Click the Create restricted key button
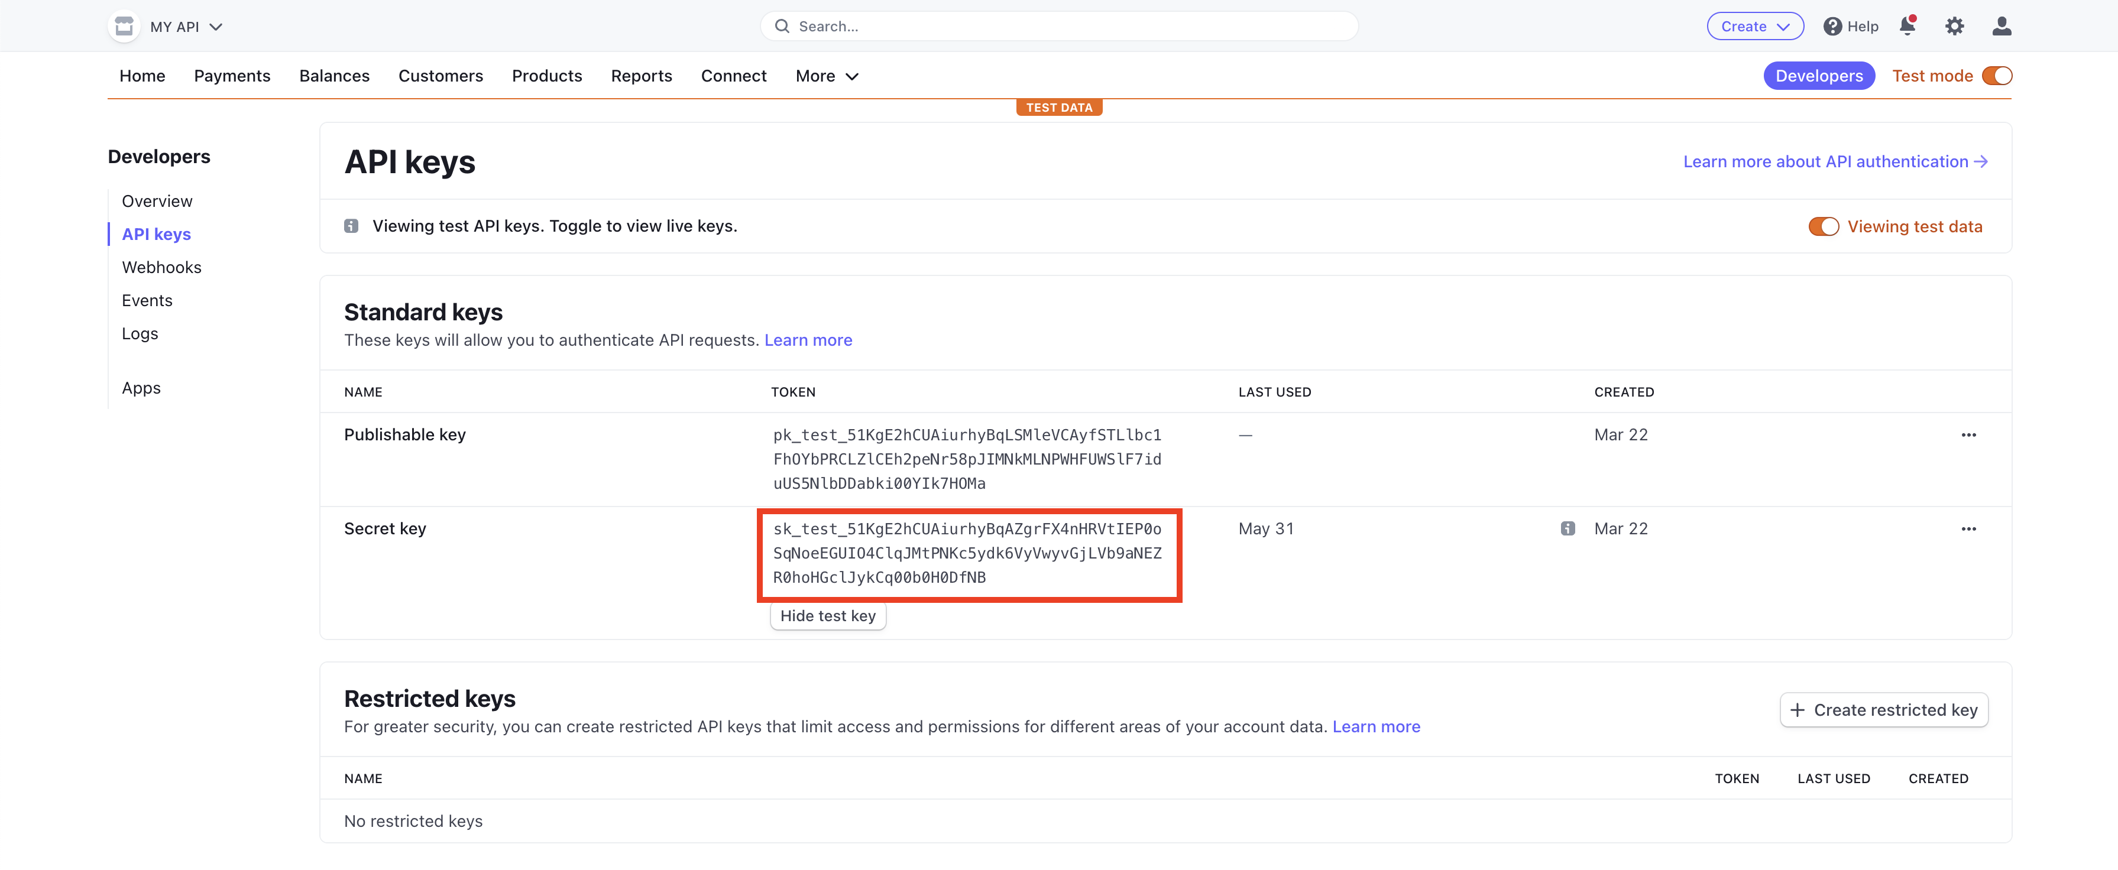2118x870 pixels. (x=1884, y=710)
